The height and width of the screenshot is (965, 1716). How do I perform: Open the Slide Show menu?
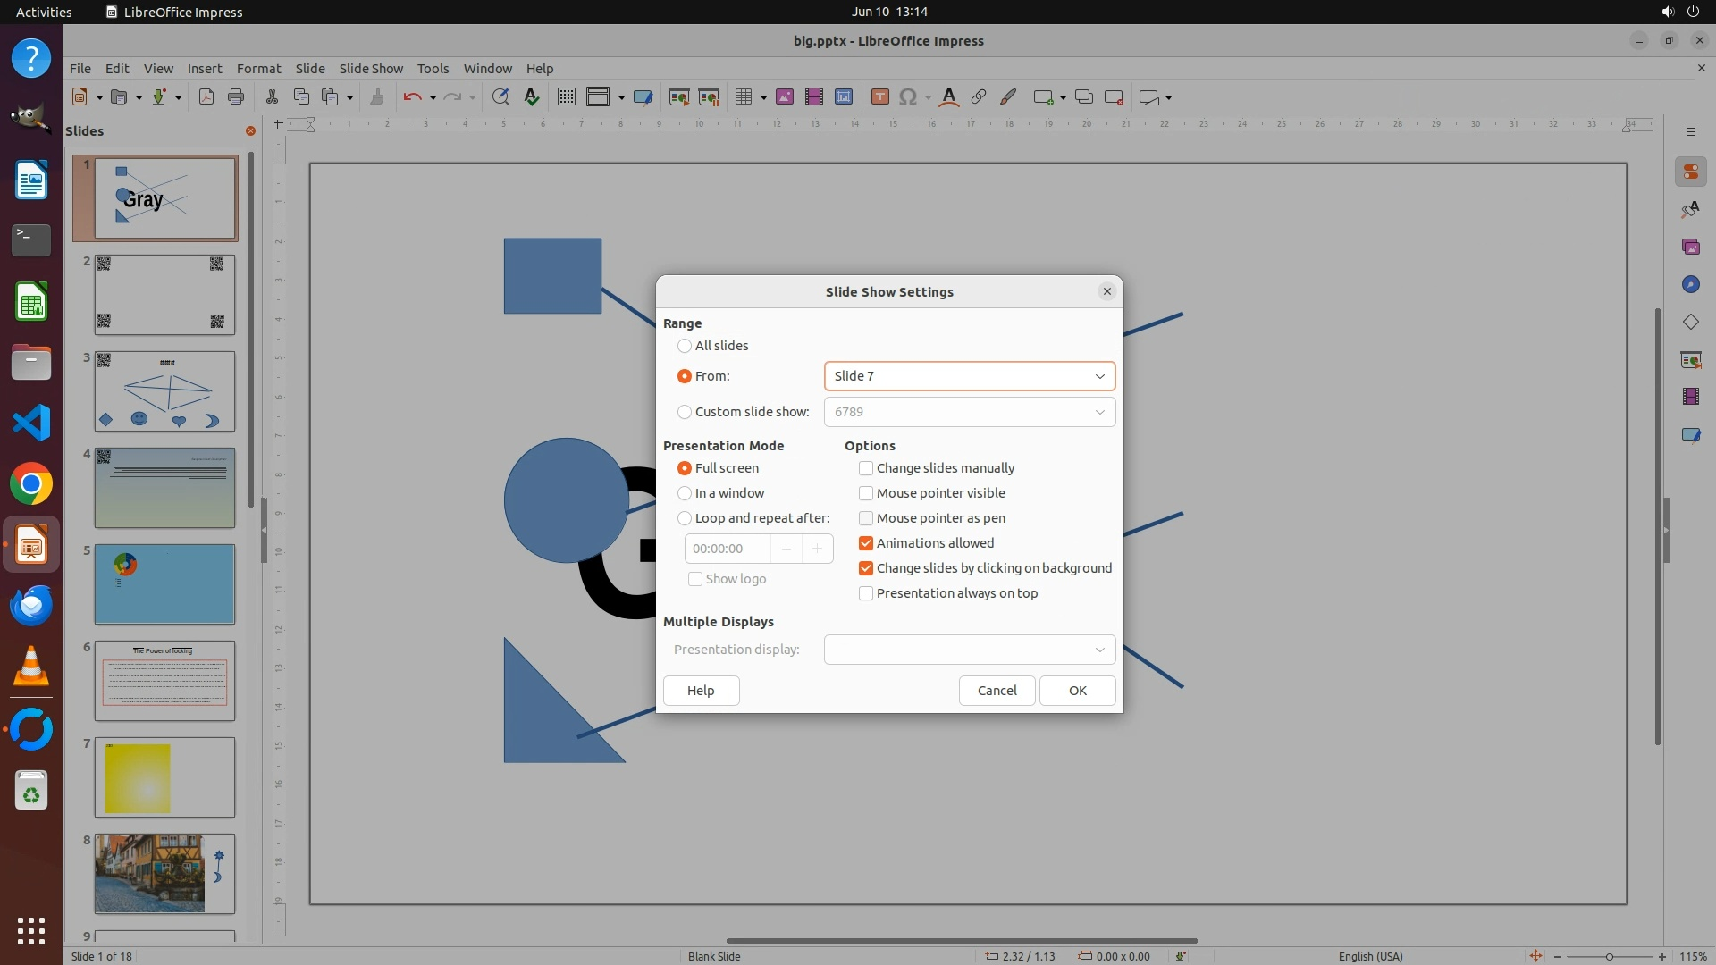click(371, 68)
